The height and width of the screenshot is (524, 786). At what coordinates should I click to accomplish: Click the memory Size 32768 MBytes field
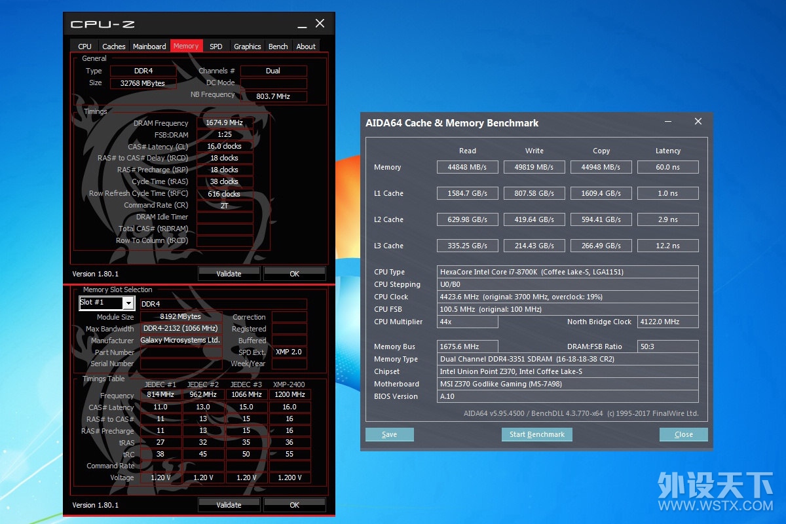[143, 83]
